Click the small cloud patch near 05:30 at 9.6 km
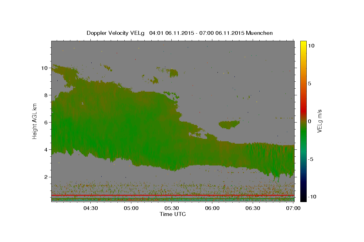This screenshot has width=364, height=242. coord(174,73)
